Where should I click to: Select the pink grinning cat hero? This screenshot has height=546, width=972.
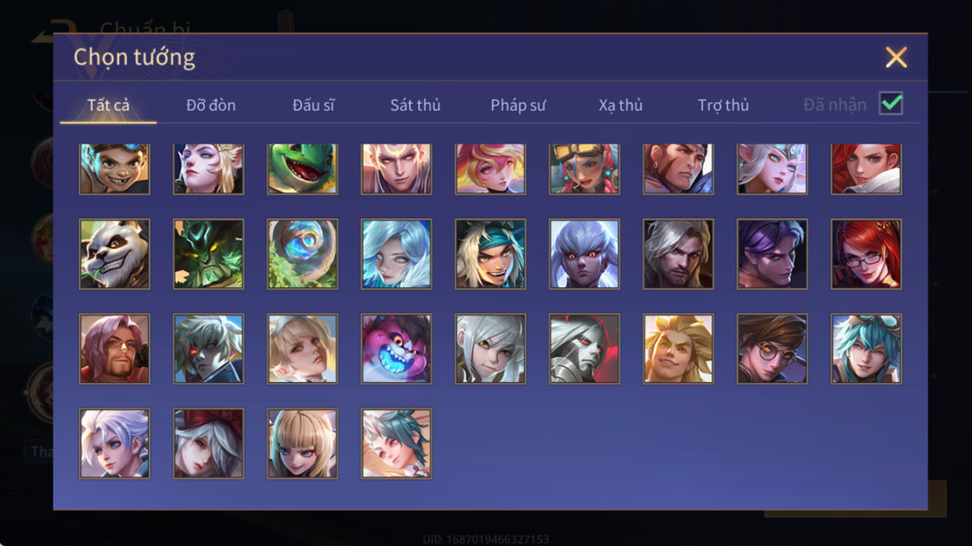pyautogui.click(x=396, y=349)
